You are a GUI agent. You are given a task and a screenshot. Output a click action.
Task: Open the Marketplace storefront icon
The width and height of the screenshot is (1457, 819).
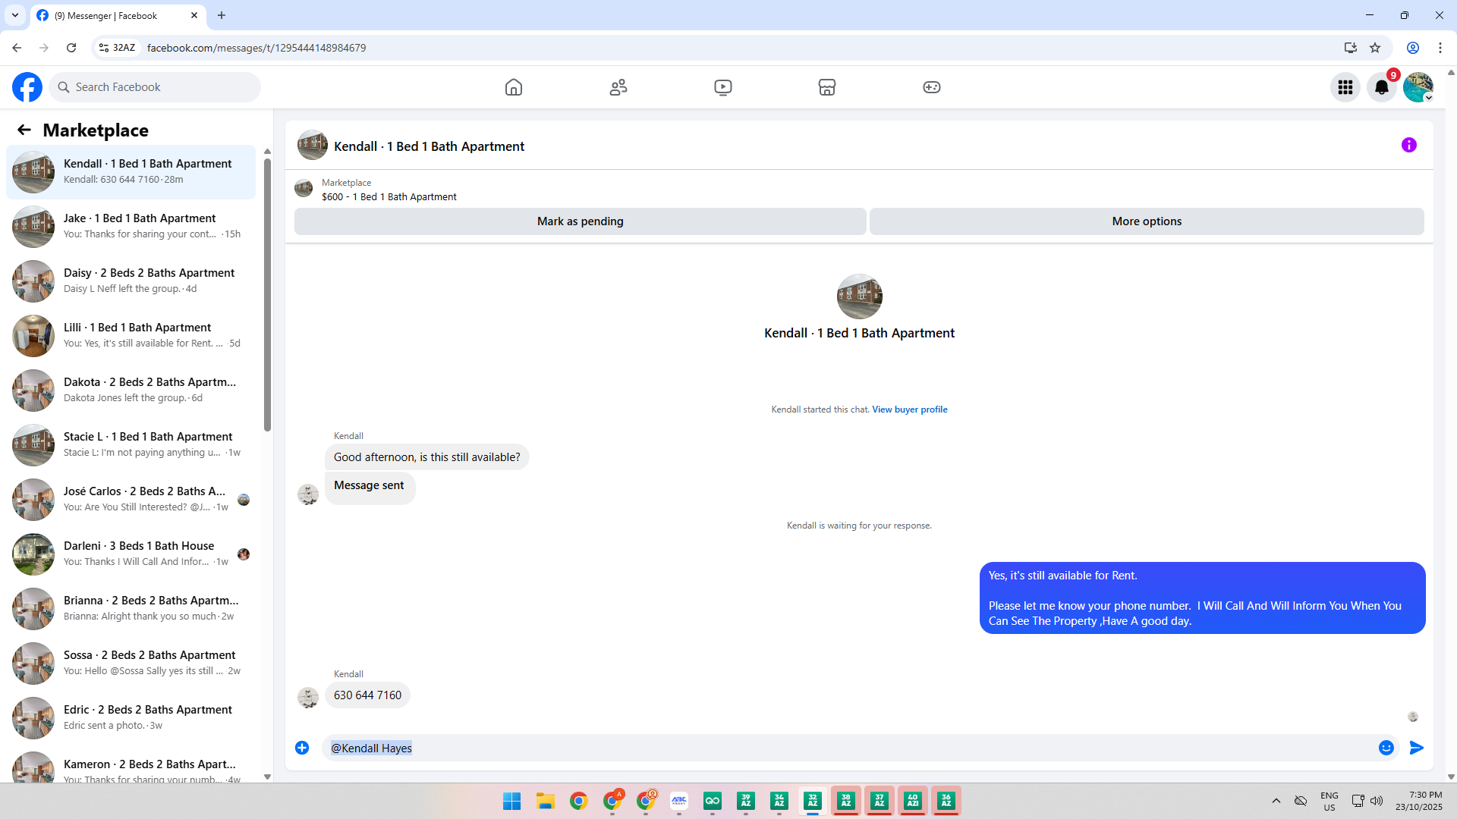tap(827, 87)
